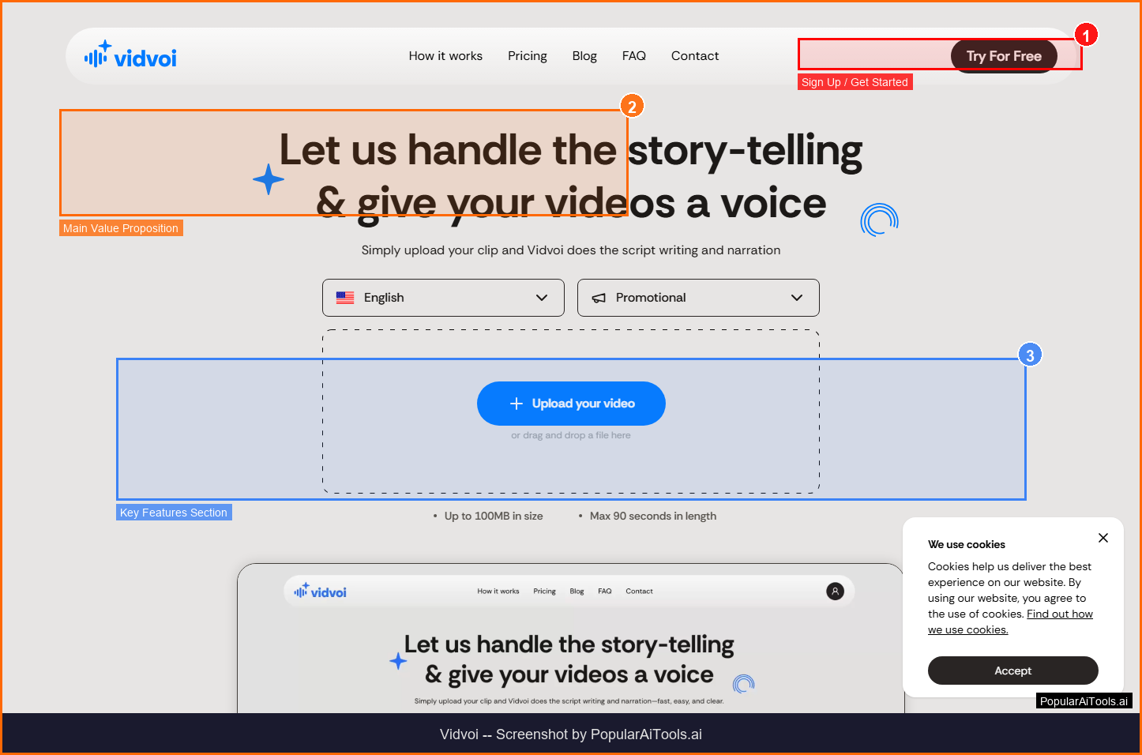This screenshot has height=755, width=1142.
Task: Click the plus icon on upload button
Action: pyautogui.click(x=517, y=404)
